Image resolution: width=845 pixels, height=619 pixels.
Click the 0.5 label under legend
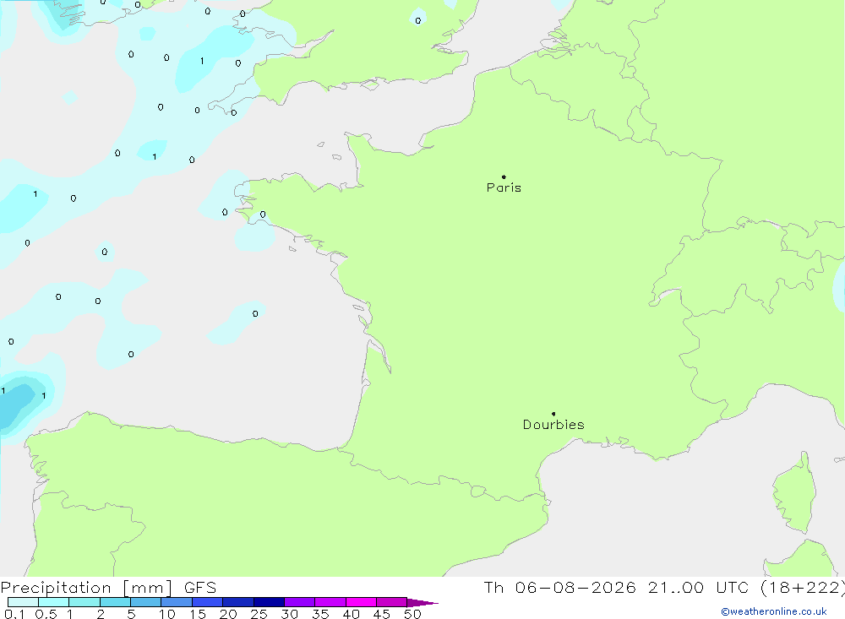46,614
